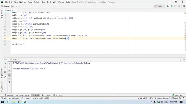Screen dimensions: 186x104
Task: Toggle read-only lock icon in status bar
Action: [180, 98]
